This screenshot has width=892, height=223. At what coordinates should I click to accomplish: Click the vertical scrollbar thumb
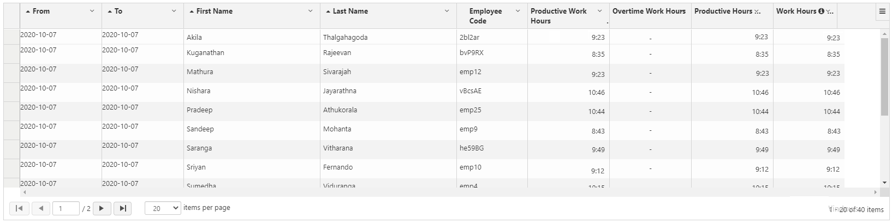(x=885, y=76)
